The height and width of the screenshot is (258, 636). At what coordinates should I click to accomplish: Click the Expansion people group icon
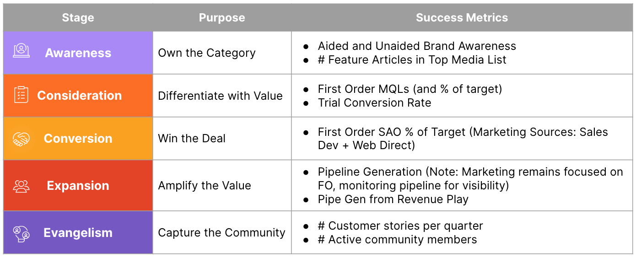coord(21,186)
